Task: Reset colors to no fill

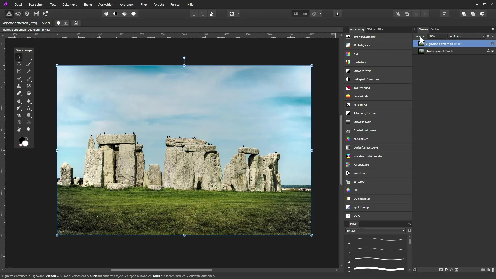Action: pos(21,145)
